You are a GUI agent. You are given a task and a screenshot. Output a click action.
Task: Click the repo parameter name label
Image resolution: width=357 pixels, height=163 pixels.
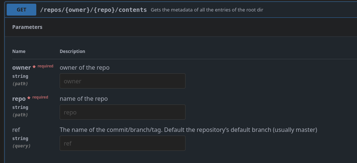pos(19,99)
